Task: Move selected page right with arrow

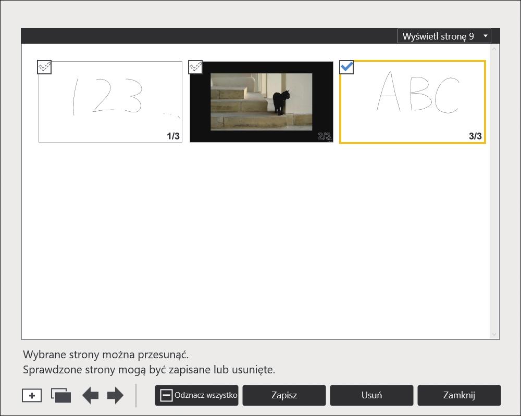Action: [x=115, y=395]
